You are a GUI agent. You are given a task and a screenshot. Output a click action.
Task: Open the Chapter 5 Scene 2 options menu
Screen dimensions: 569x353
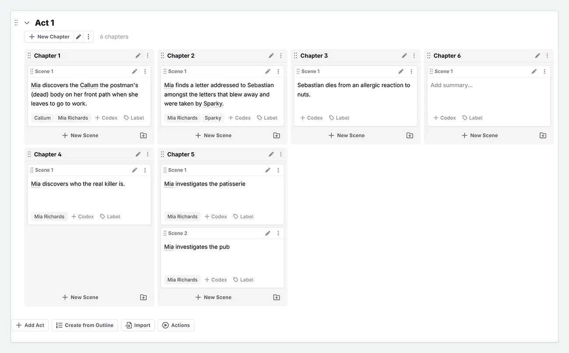(x=278, y=233)
